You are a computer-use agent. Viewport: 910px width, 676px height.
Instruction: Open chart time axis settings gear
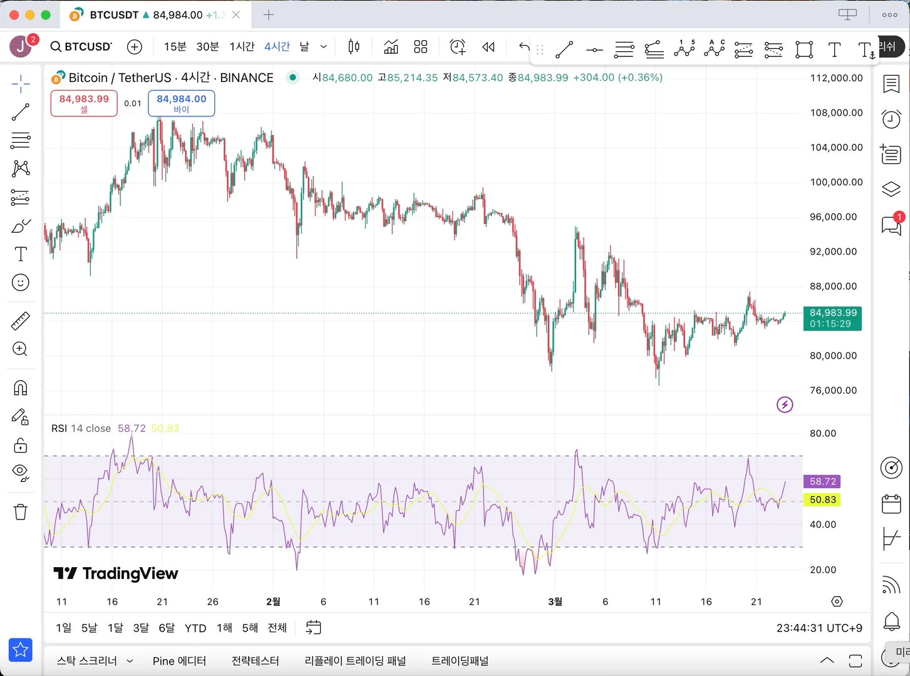[837, 602]
